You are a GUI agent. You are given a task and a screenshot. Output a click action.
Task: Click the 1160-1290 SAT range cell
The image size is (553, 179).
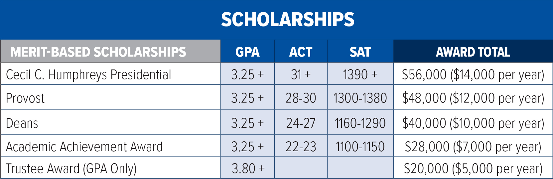[360, 123]
